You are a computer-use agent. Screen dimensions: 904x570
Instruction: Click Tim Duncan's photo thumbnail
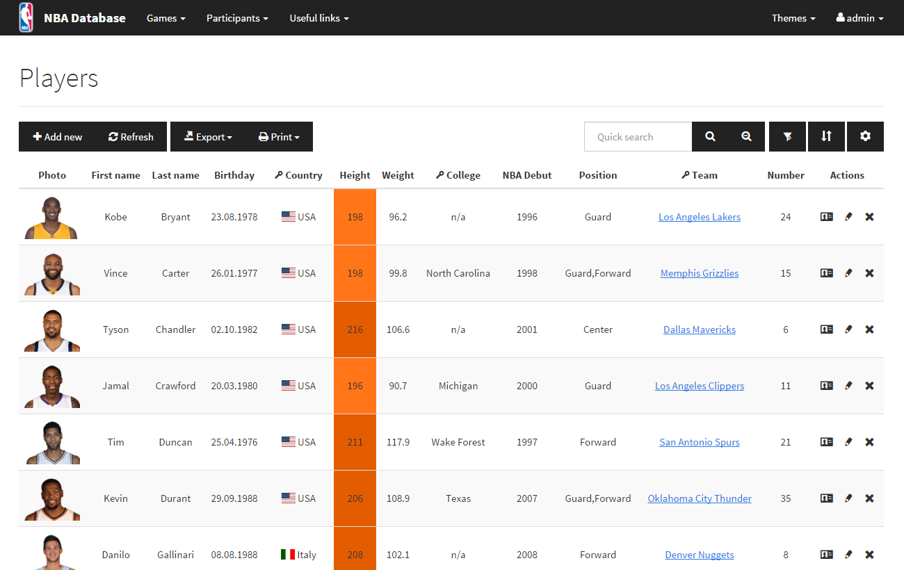[52, 443]
